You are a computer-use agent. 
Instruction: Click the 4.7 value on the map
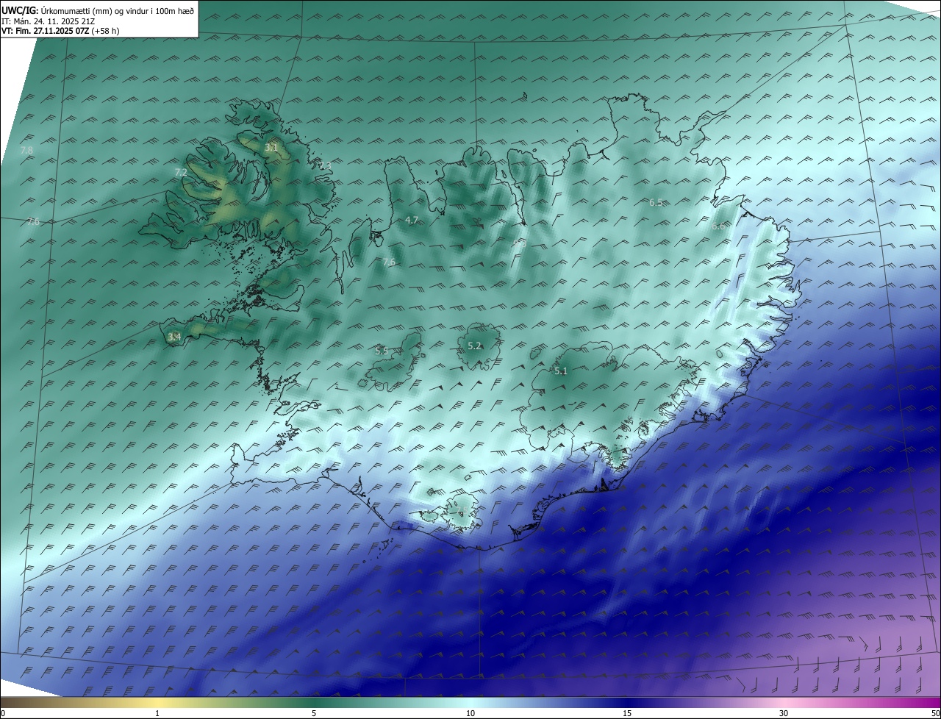click(412, 220)
